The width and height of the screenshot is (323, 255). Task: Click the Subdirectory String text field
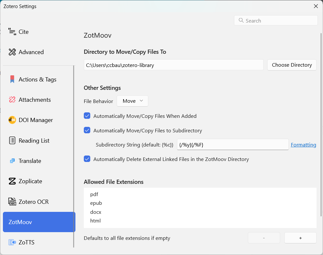tap(232, 145)
